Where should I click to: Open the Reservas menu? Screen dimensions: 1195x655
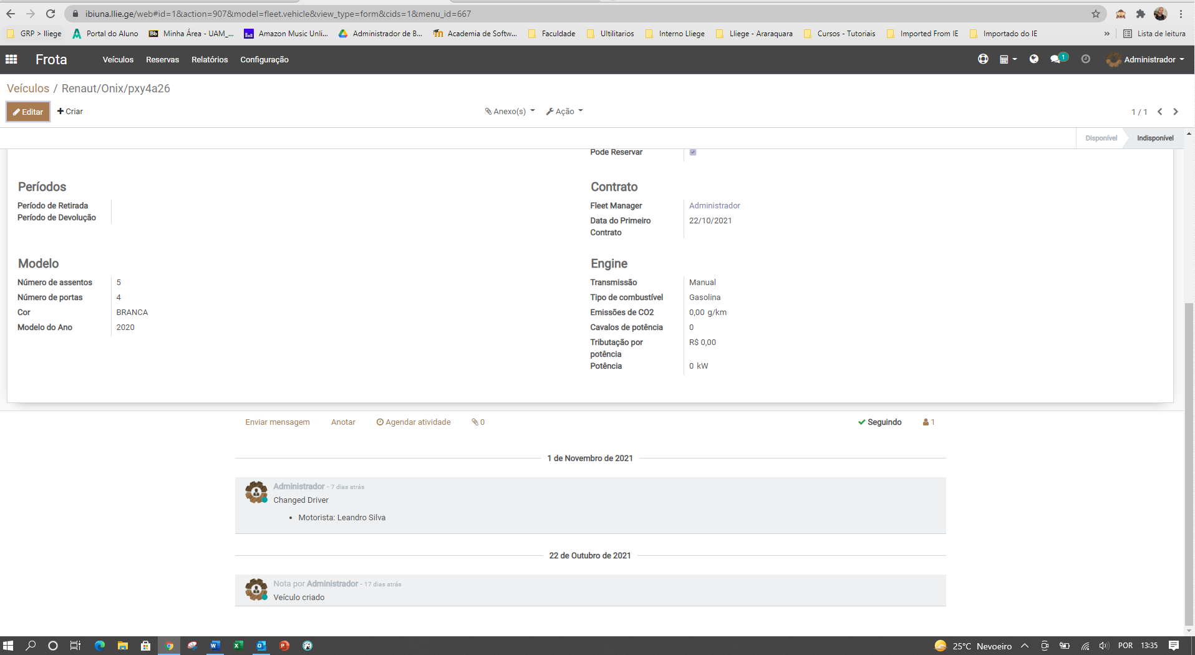click(x=162, y=60)
